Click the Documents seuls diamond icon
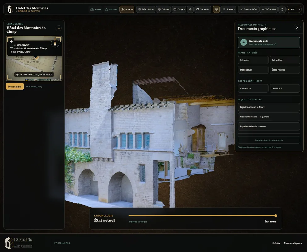This screenshot has height=252, width=307. (x=244, y=42)
